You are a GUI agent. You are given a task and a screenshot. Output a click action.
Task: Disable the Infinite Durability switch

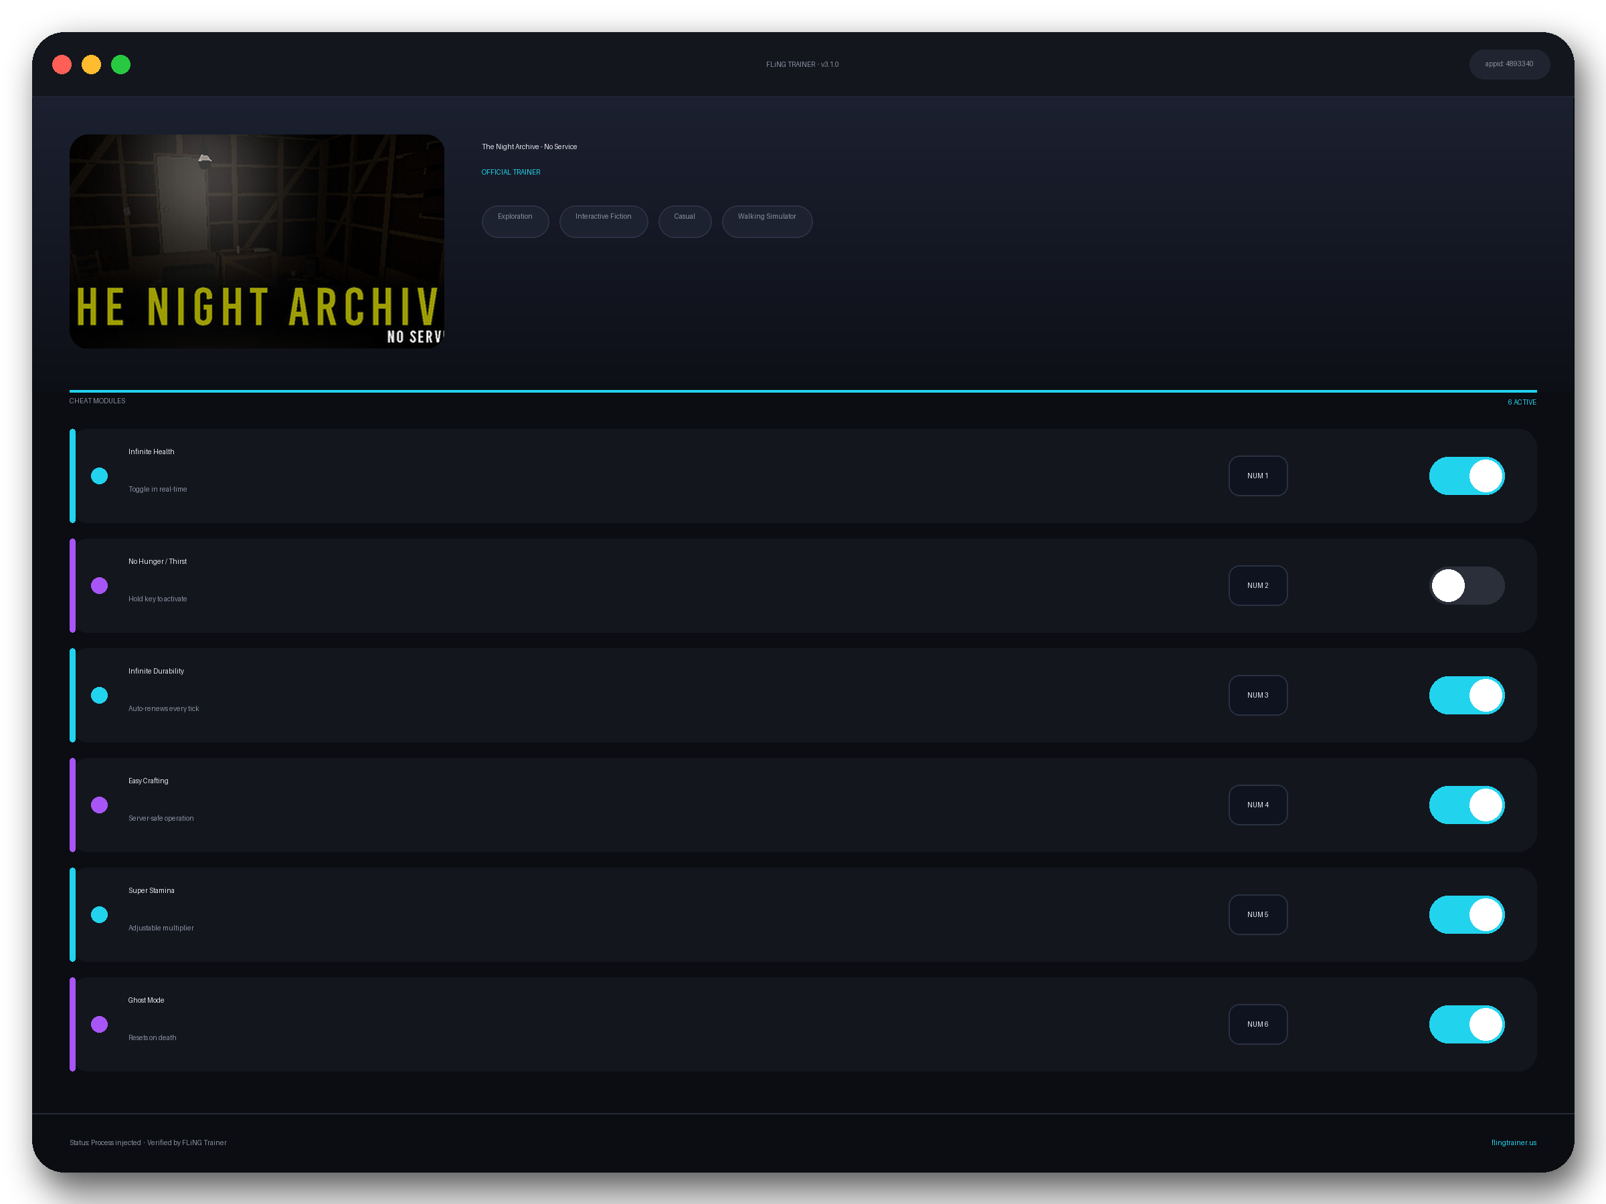pos(1467,695)
